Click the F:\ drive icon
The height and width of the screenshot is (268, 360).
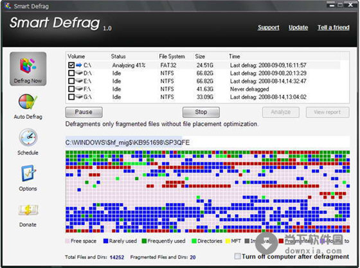coord(79,89)
